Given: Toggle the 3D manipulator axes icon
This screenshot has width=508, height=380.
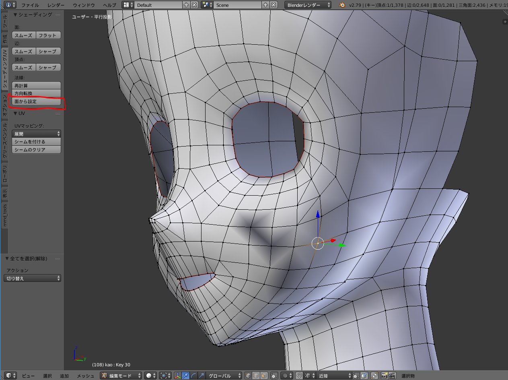Looking at the screenshot, I should tap(178, 376).
